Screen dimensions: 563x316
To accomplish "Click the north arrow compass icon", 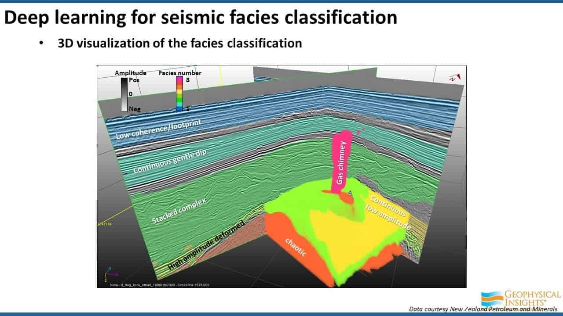I will point(454,78).
